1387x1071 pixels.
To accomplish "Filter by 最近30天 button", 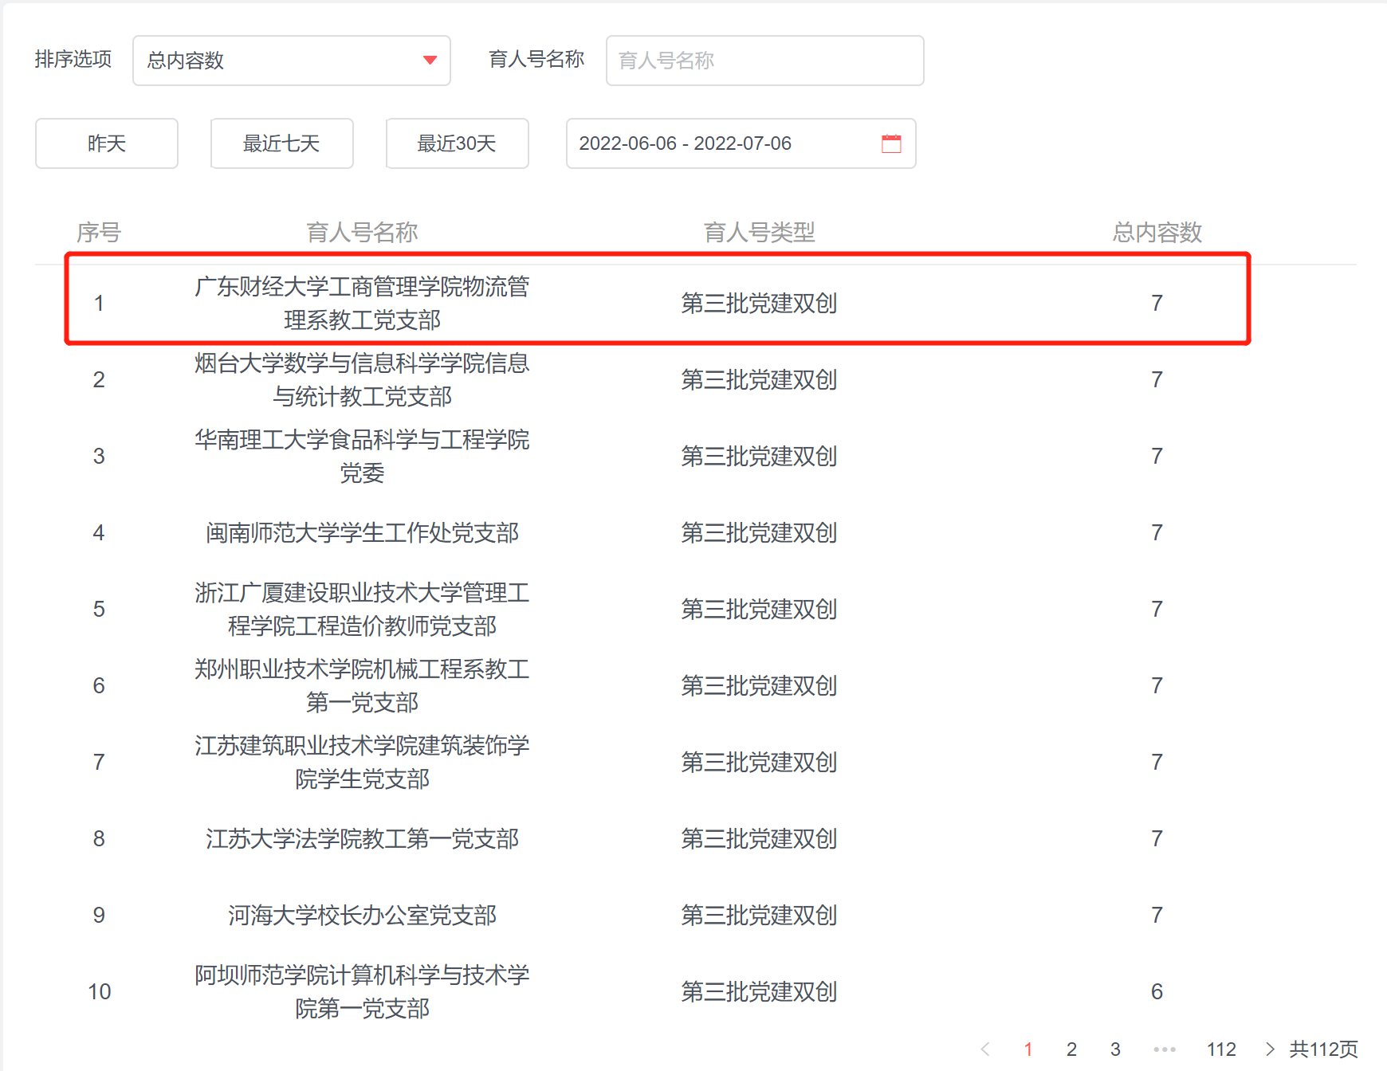I will point(457,143).
